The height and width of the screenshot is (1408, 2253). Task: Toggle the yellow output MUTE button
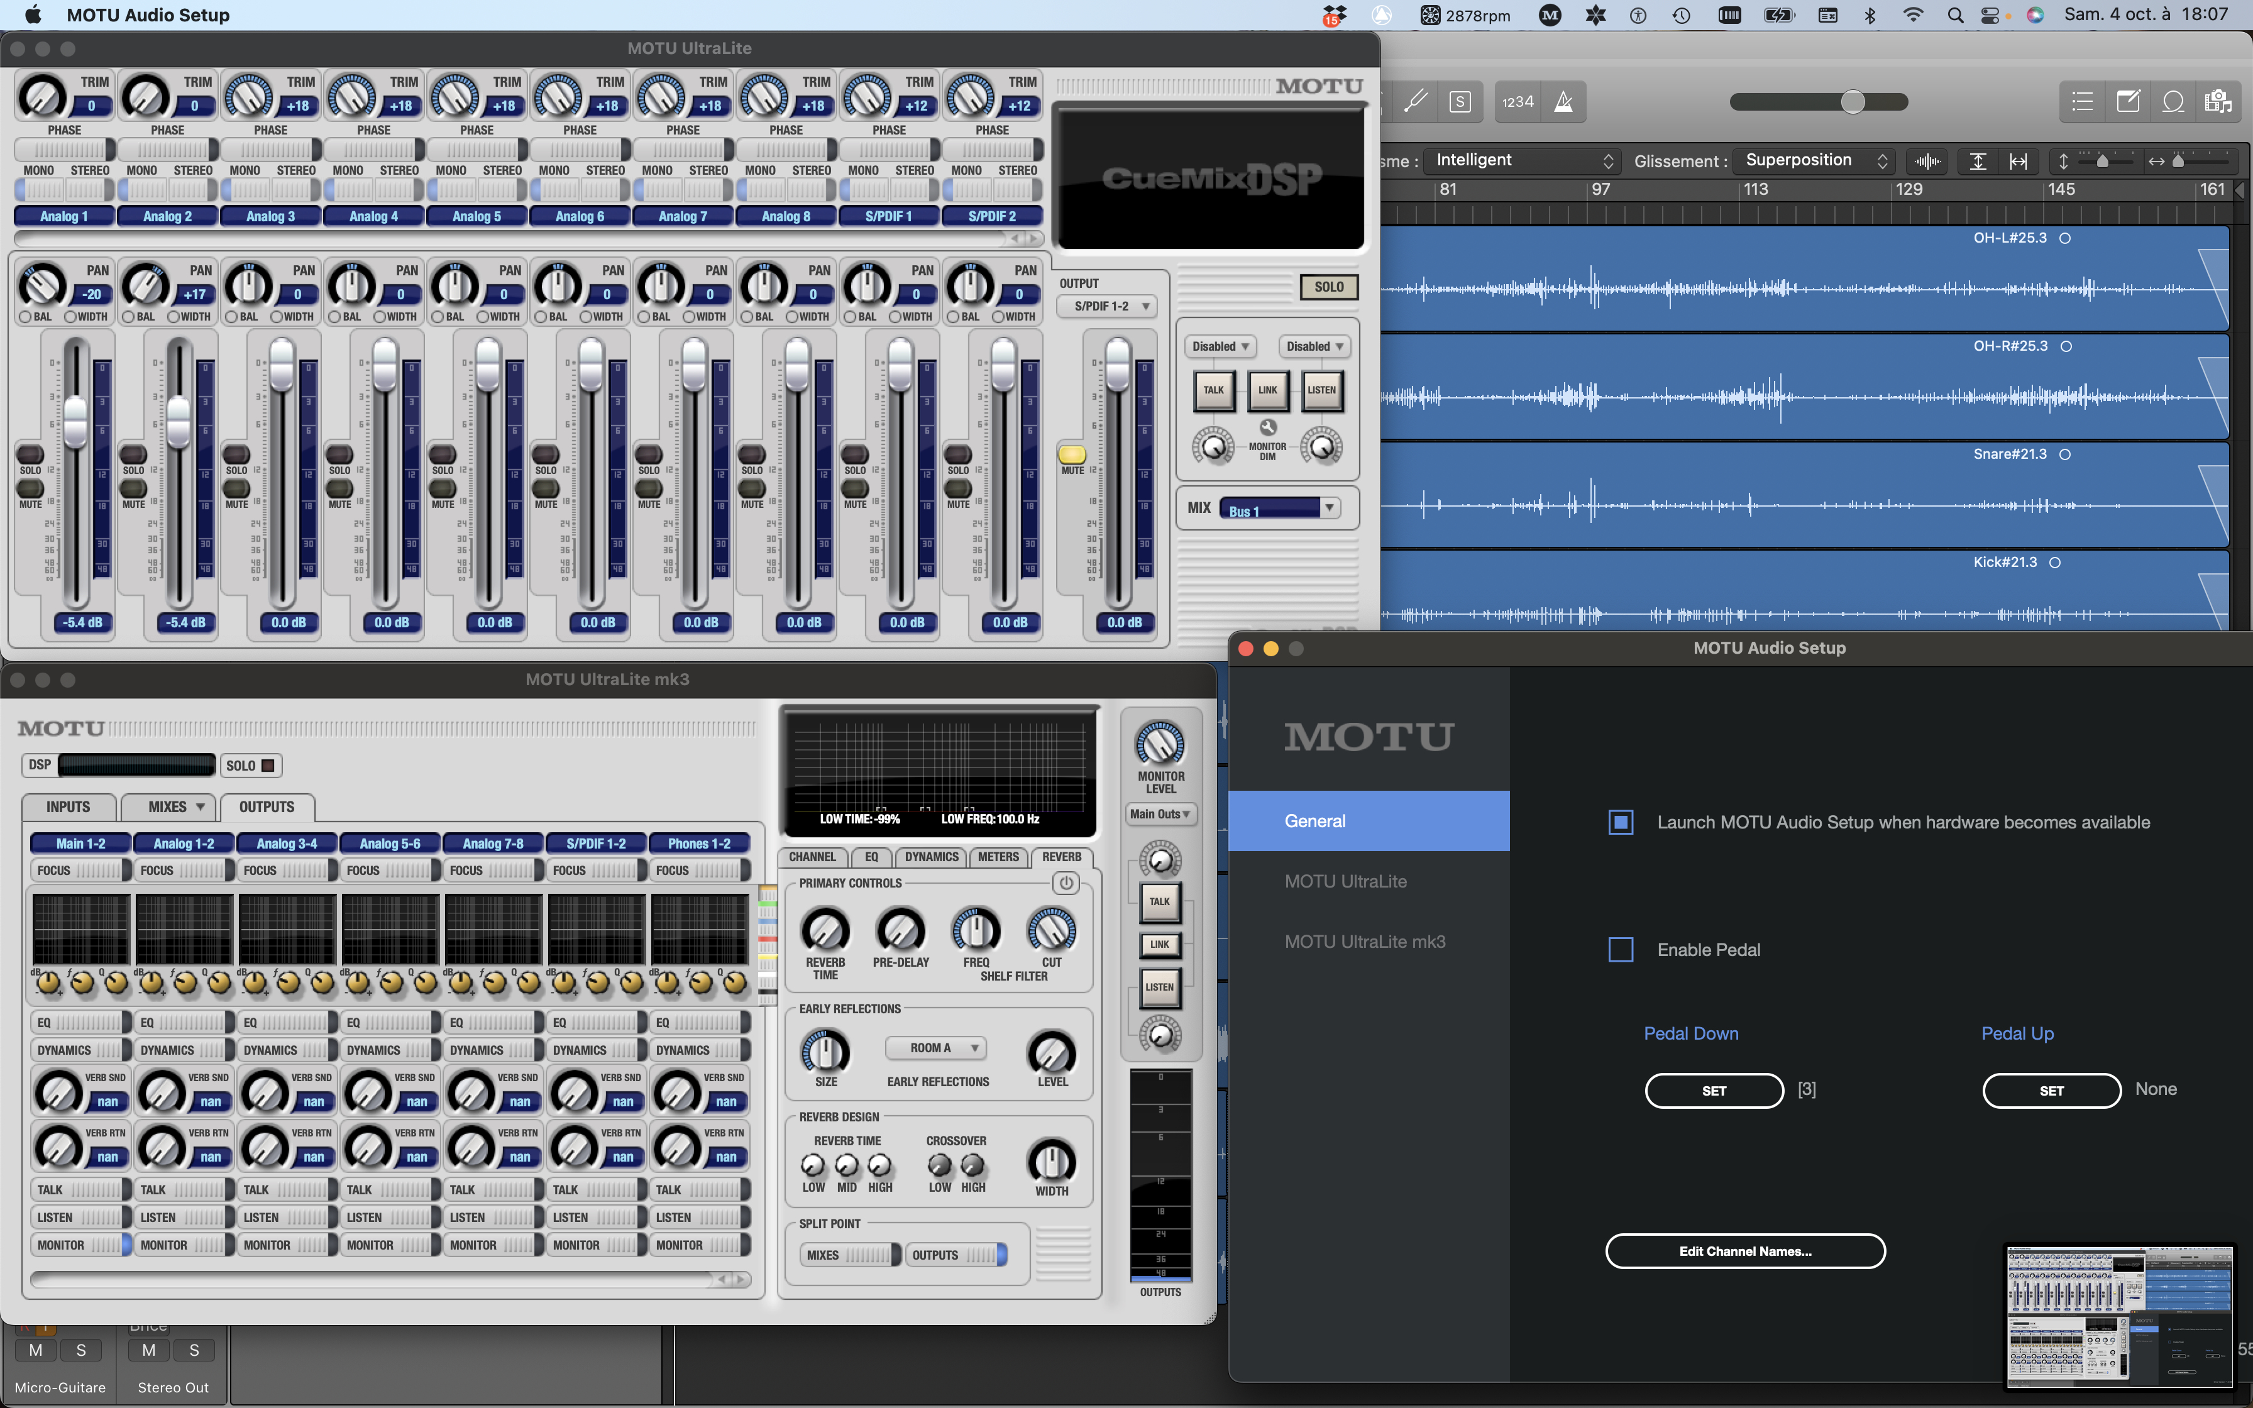[x=1072, y=454]
